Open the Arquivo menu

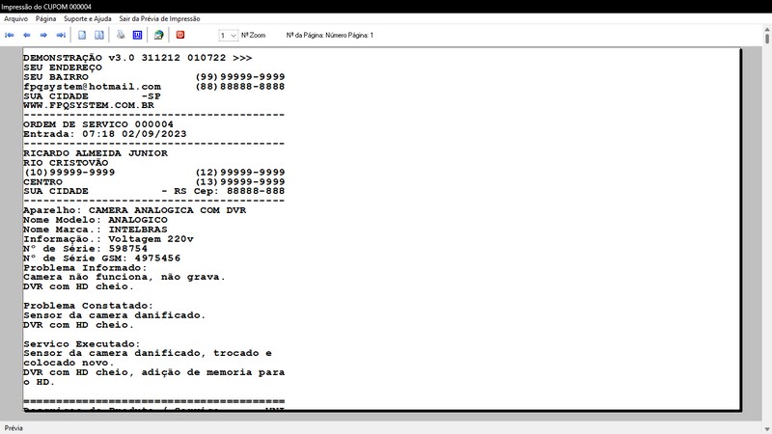pyautogui.click(x=15, y=18)
